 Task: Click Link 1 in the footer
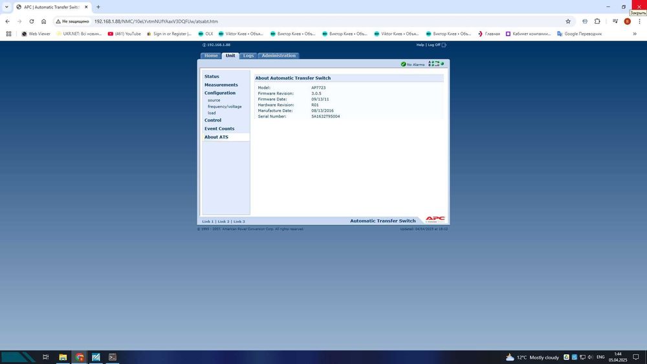[x=208, y=222]
